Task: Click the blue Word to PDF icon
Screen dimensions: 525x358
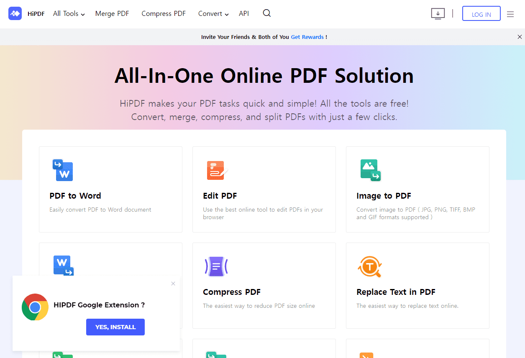Action: (x=63, y=265)
